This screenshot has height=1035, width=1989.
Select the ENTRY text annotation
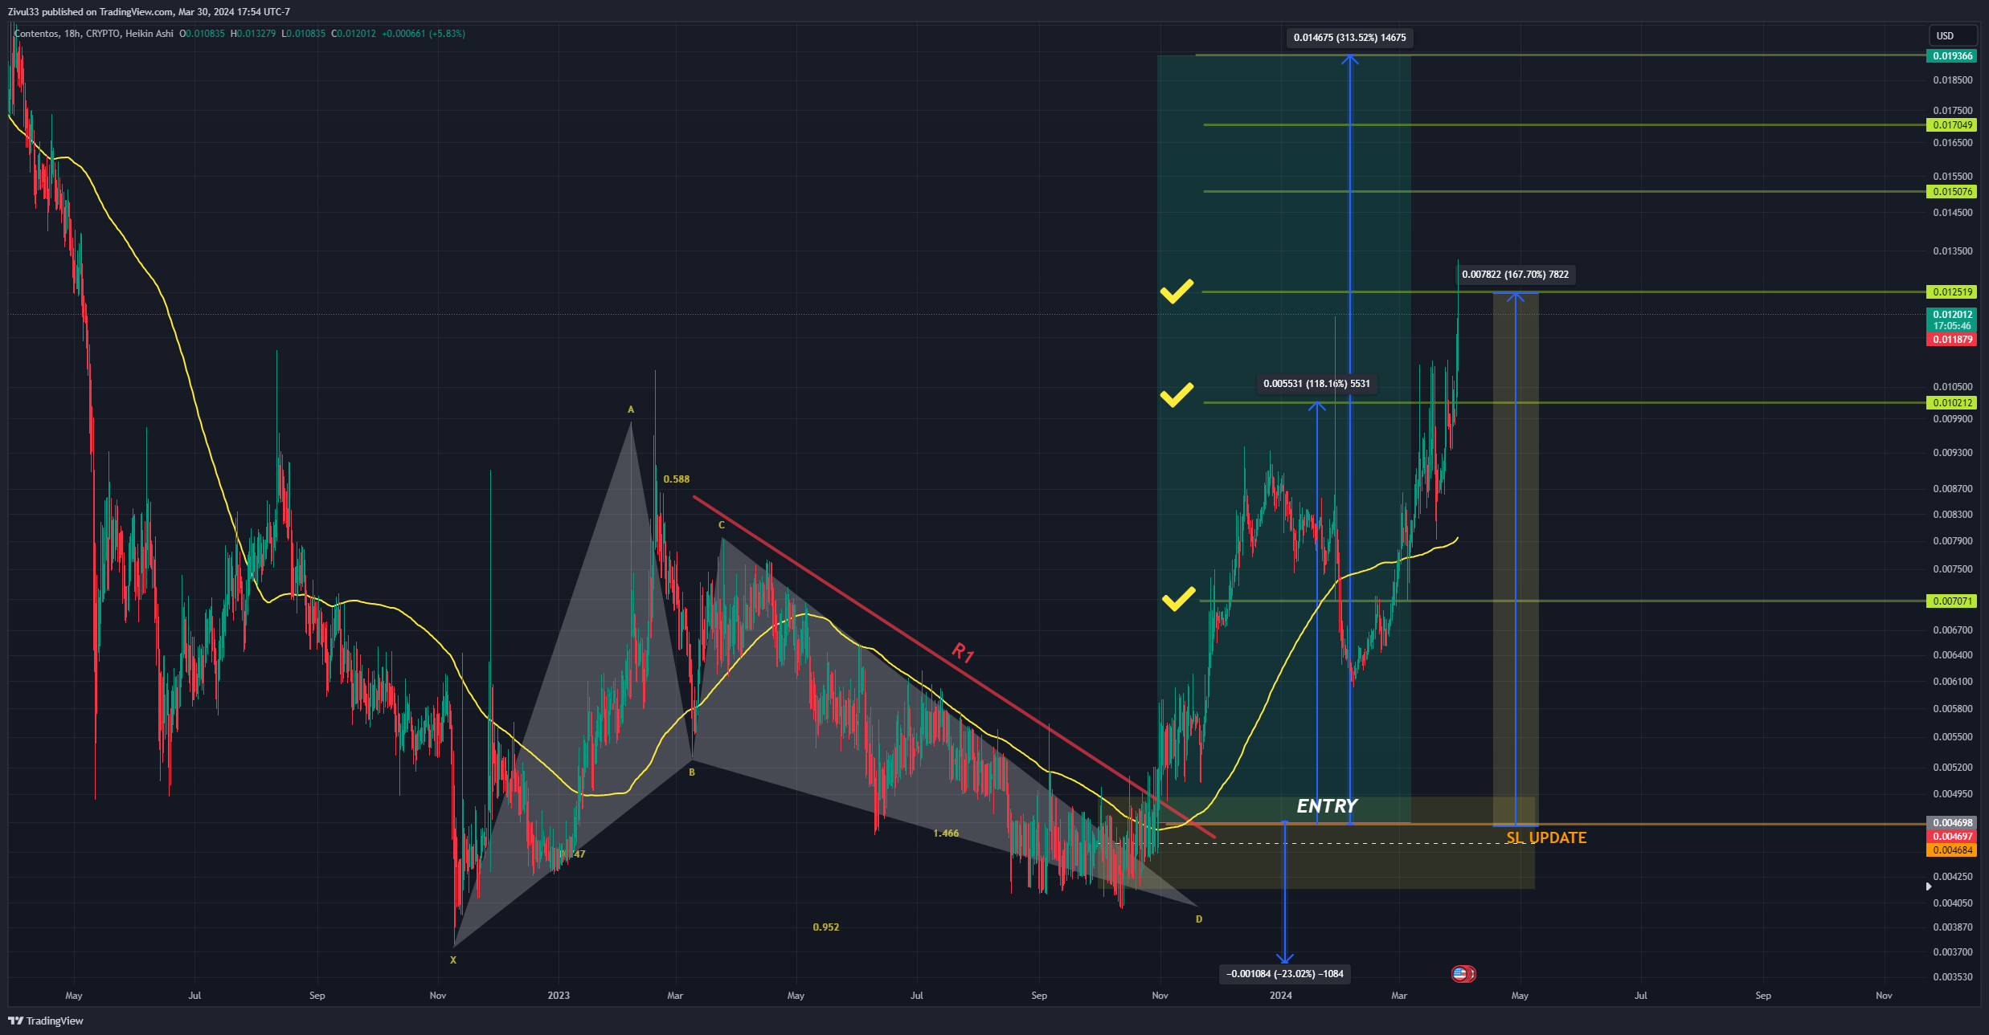tap(1327, 806)
